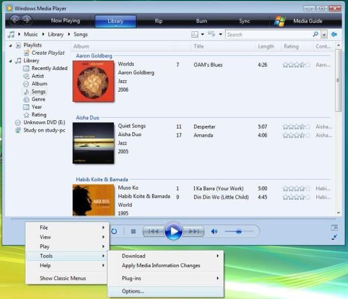This screenshot has height=299, width=348.
Task: Open the search options dropdown
Action: (324, 34)
